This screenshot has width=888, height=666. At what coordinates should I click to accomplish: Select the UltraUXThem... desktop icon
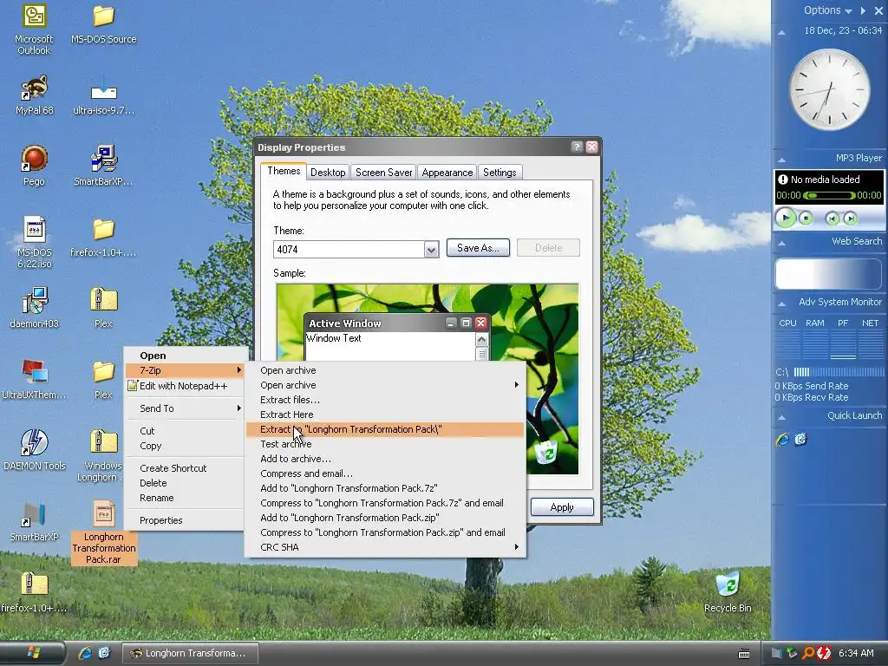[x=34, y=371]
